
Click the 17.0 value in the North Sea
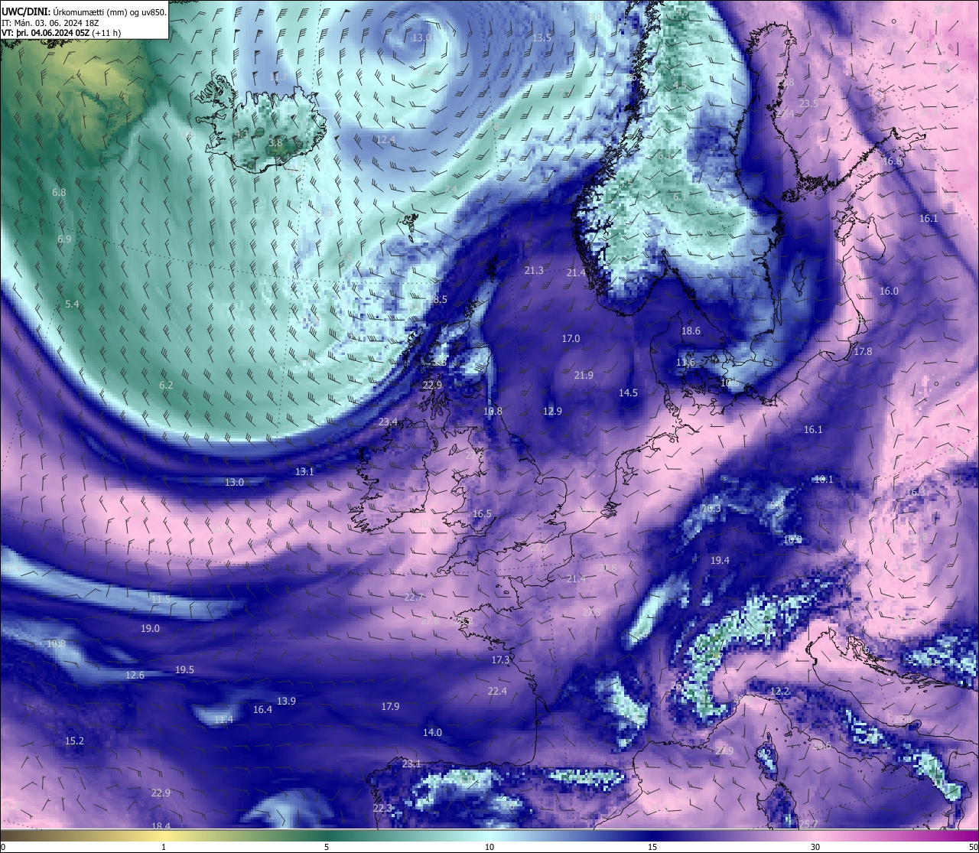click(x=571, y=339)
